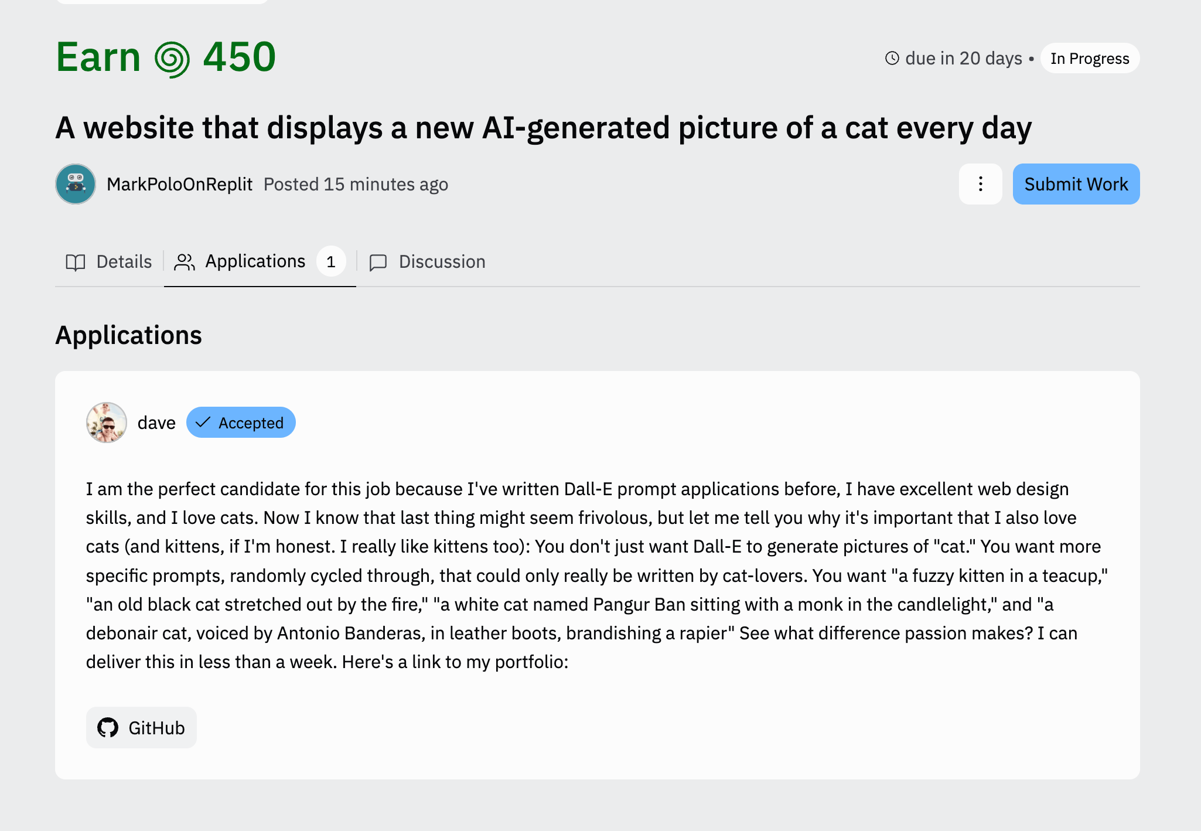Click the Submit Work button
Viewport: 1201px width, 831px height.
point(1076,184)
